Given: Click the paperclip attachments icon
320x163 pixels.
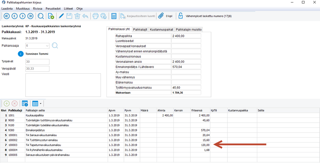Looking at the screenshot, I should click(x=161, y=16).
